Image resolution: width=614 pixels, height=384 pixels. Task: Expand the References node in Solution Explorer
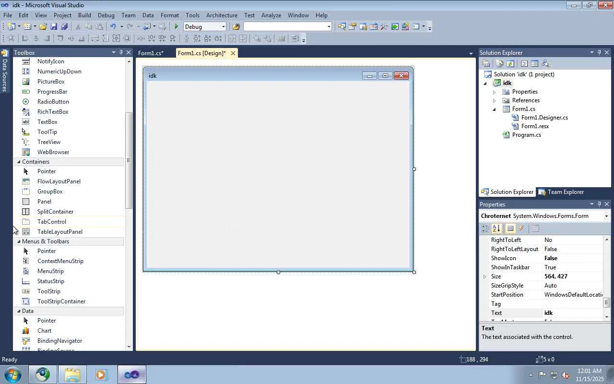(x=494, y=100)
